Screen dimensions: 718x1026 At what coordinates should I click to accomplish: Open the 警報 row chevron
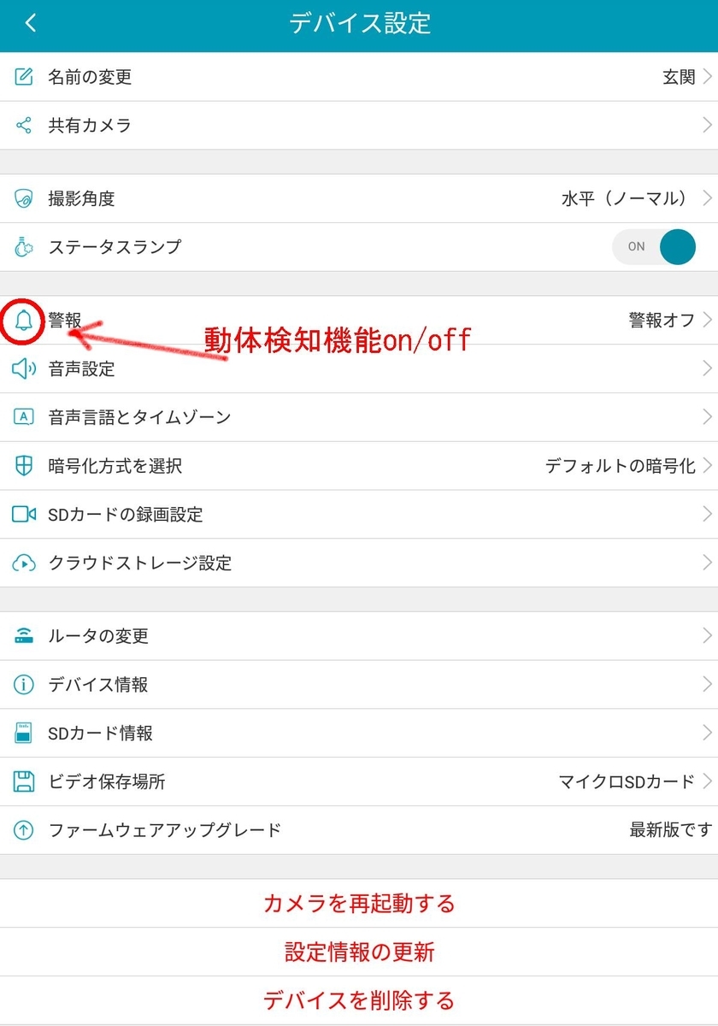(707, 320)
